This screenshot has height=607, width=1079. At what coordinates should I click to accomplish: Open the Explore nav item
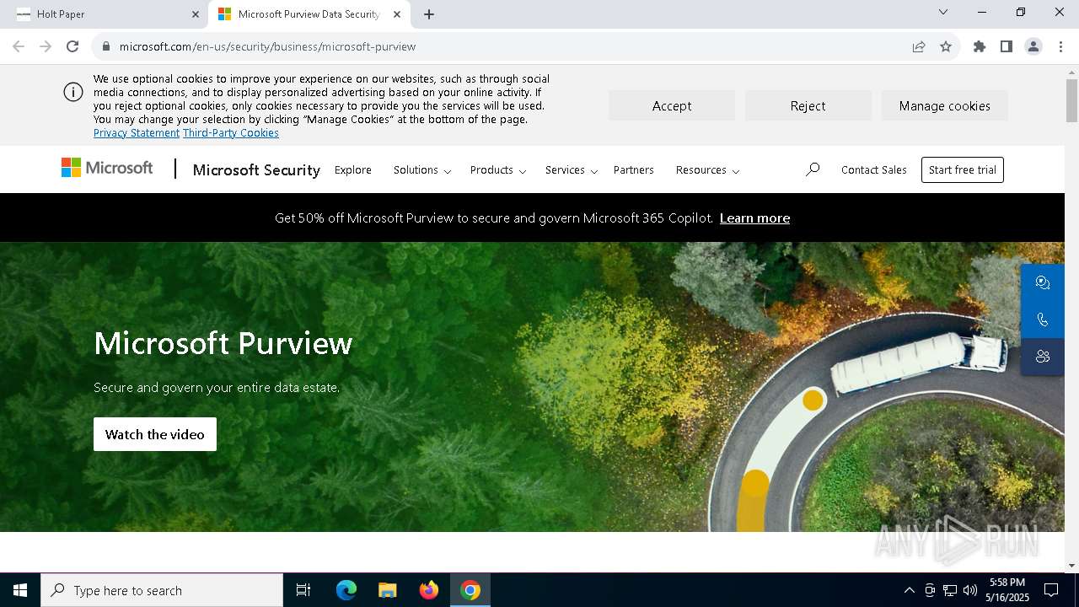353,169
